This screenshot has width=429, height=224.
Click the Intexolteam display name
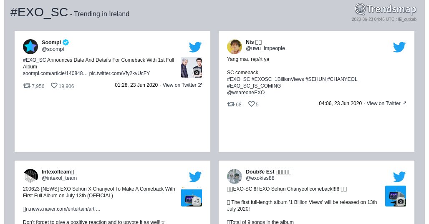(x=58, y=172)
